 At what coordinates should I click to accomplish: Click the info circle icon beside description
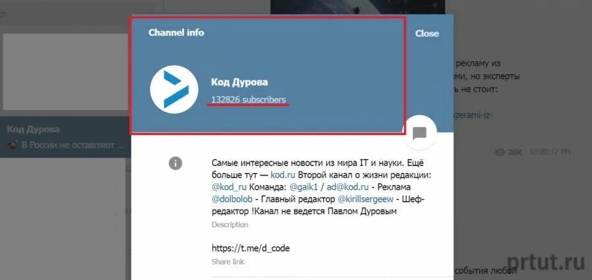point(175,163)
